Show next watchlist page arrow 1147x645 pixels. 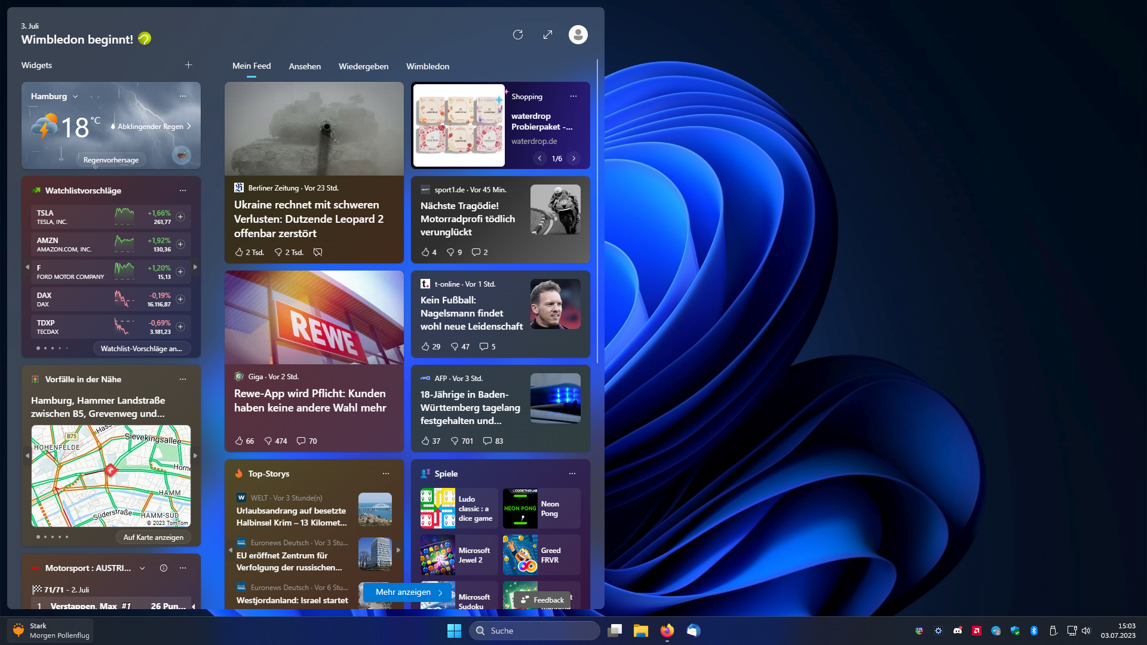[x=195, y=267]
